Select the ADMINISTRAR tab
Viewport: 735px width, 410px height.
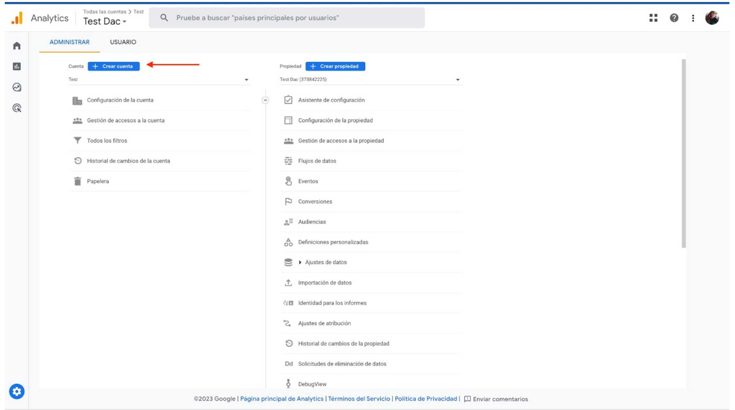pos(69,42)
